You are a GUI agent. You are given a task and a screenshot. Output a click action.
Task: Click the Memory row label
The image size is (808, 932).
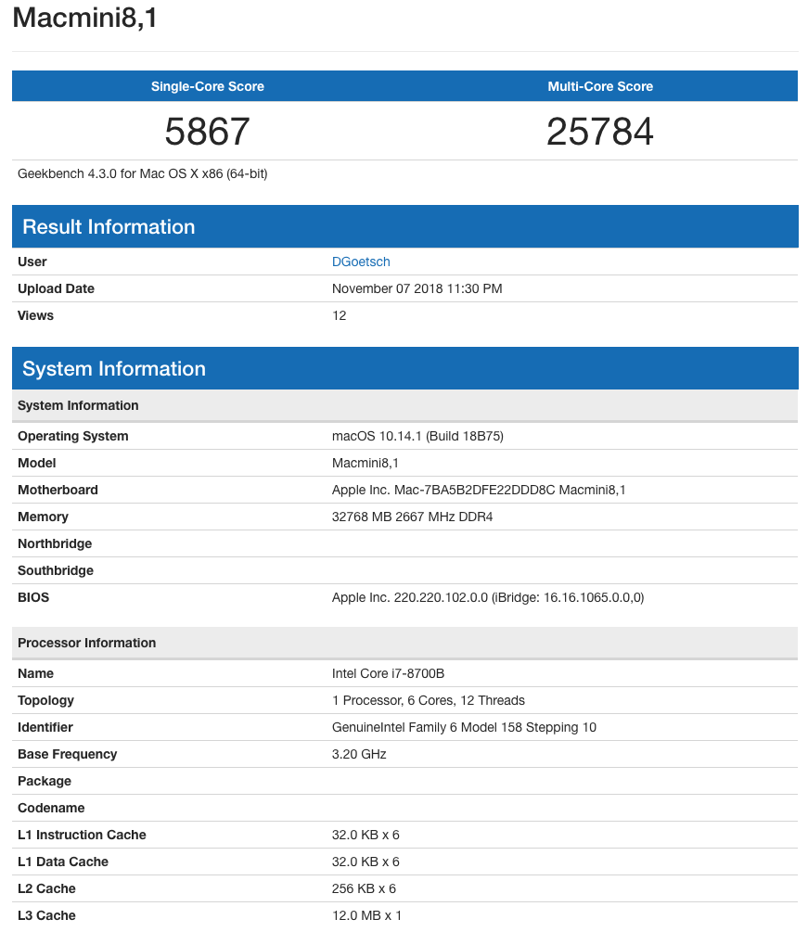(x=43, y=517)
